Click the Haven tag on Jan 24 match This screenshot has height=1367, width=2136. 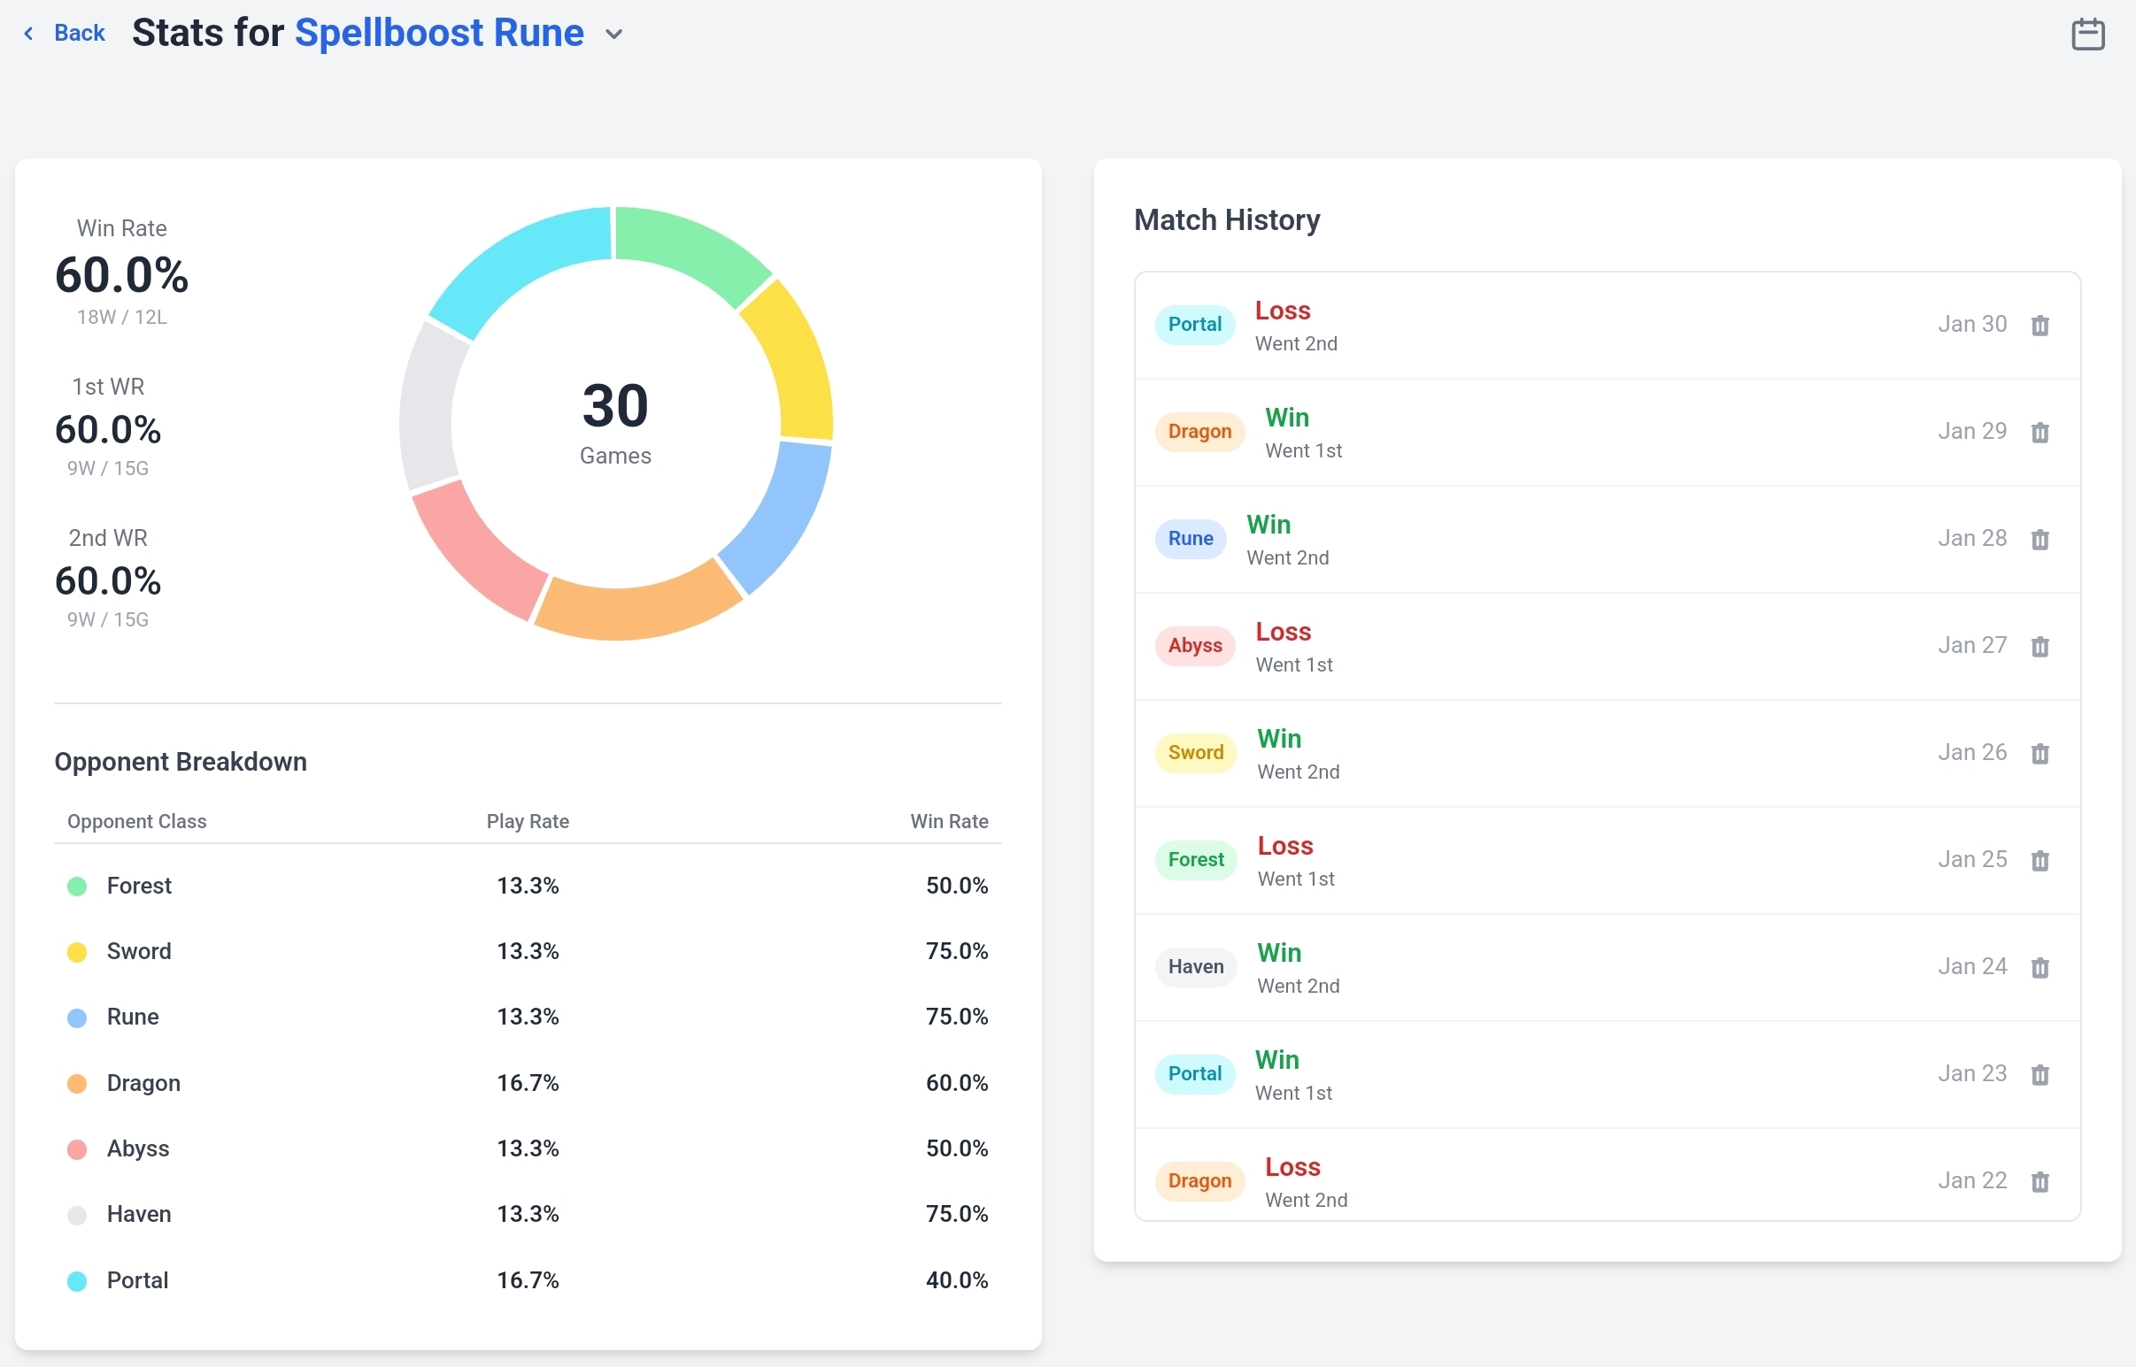[1195, 967]
